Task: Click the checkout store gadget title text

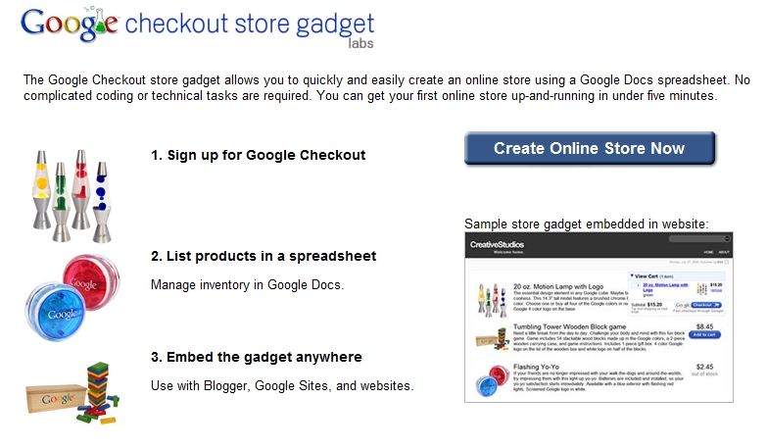Action: [250, 25]
